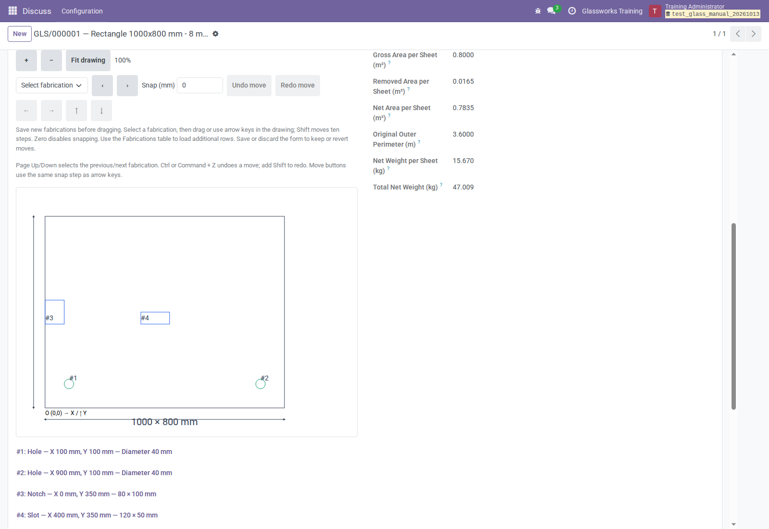Select the next fabrication chevron

(127, 85)
